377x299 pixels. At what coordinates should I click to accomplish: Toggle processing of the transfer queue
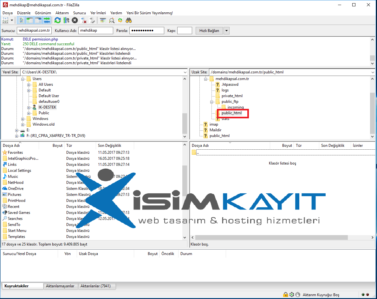pyautogui.click(x=66, y=20)
